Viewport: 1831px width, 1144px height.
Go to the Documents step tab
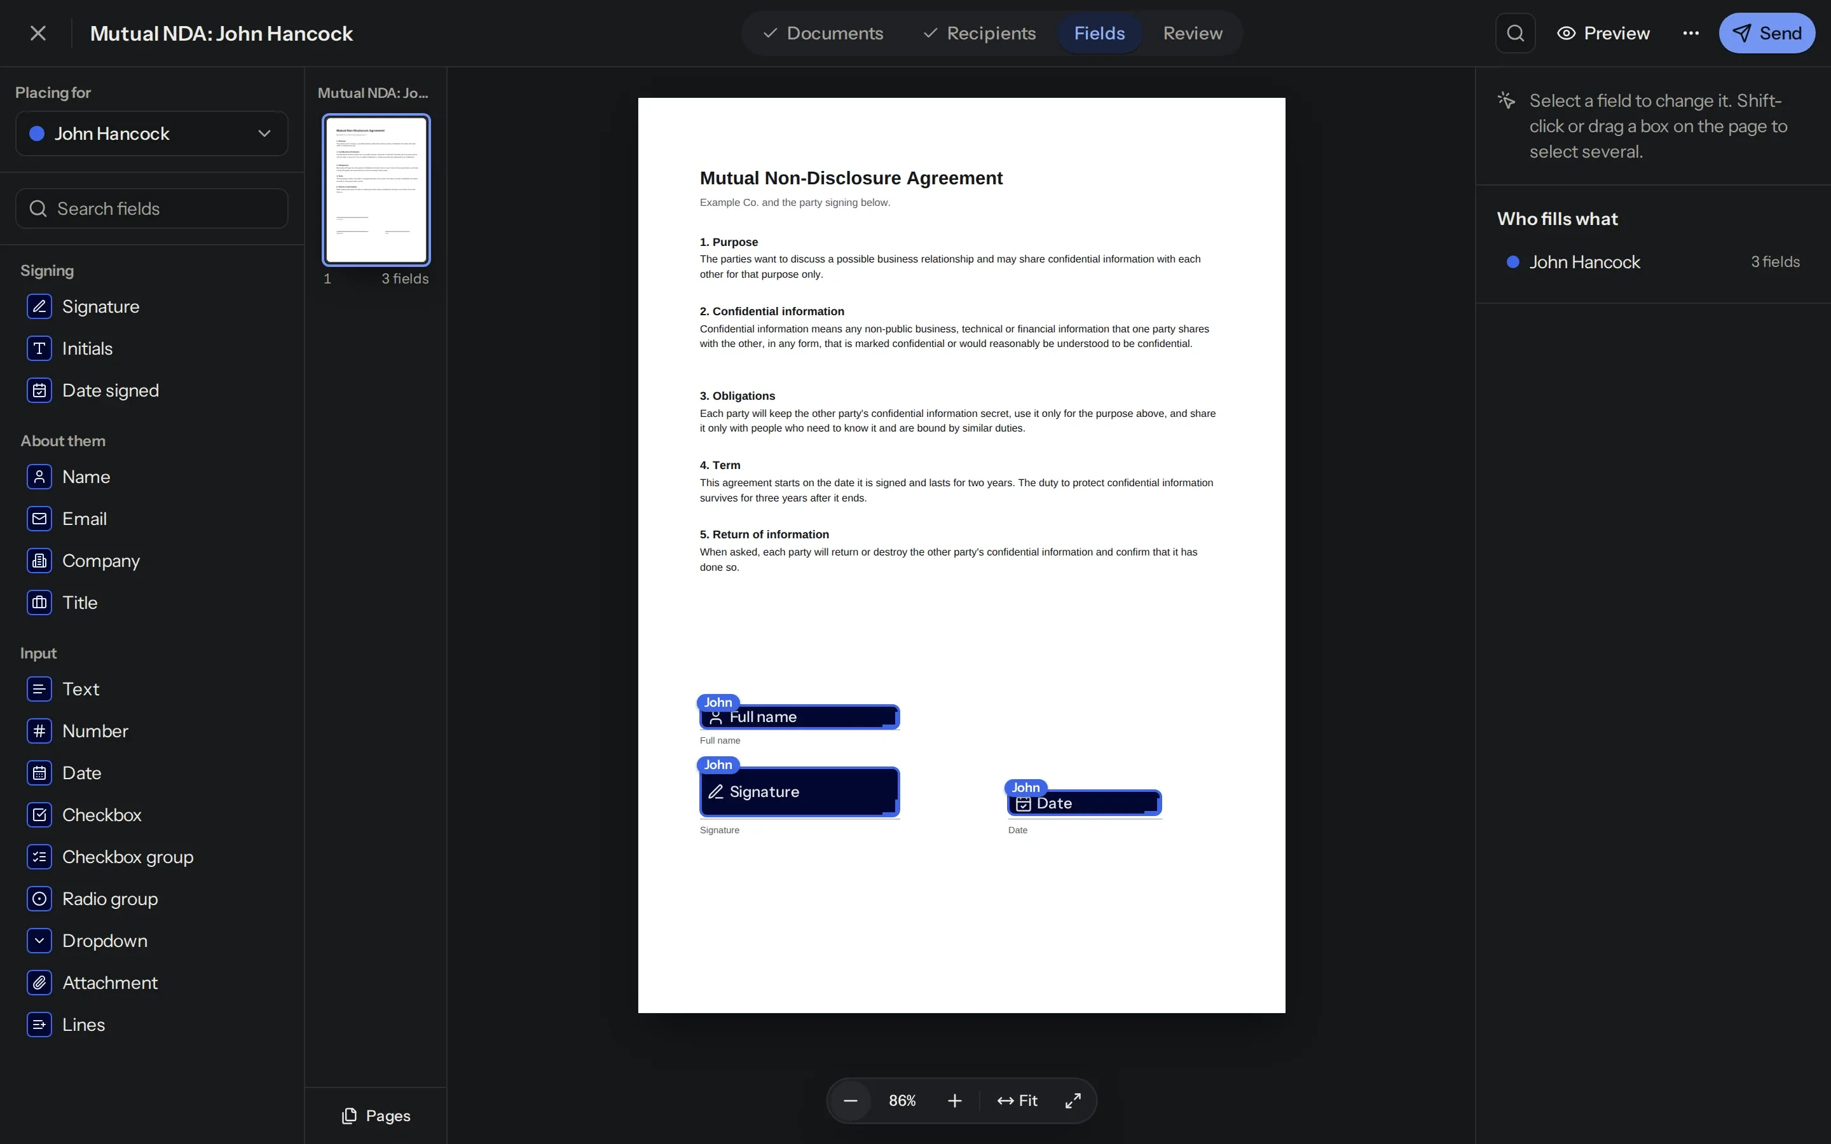(x=823, y=33)
